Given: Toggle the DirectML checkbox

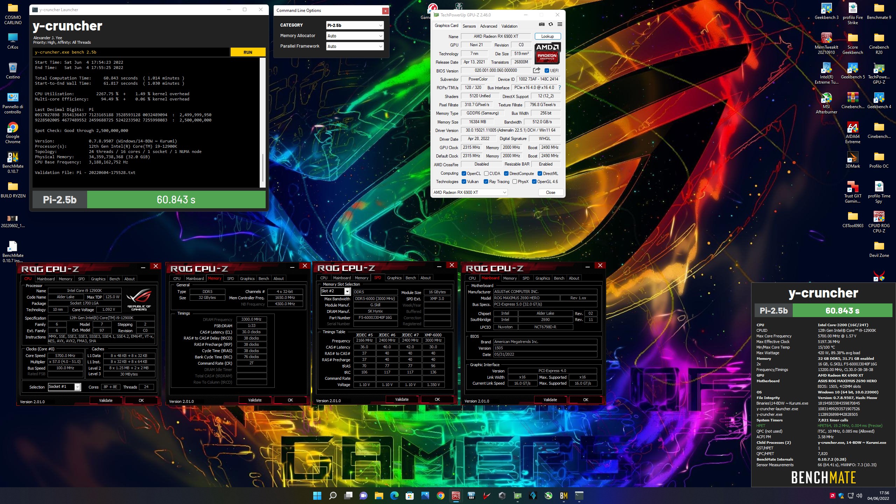Looking at the screenshot, I should click(540, 174).
